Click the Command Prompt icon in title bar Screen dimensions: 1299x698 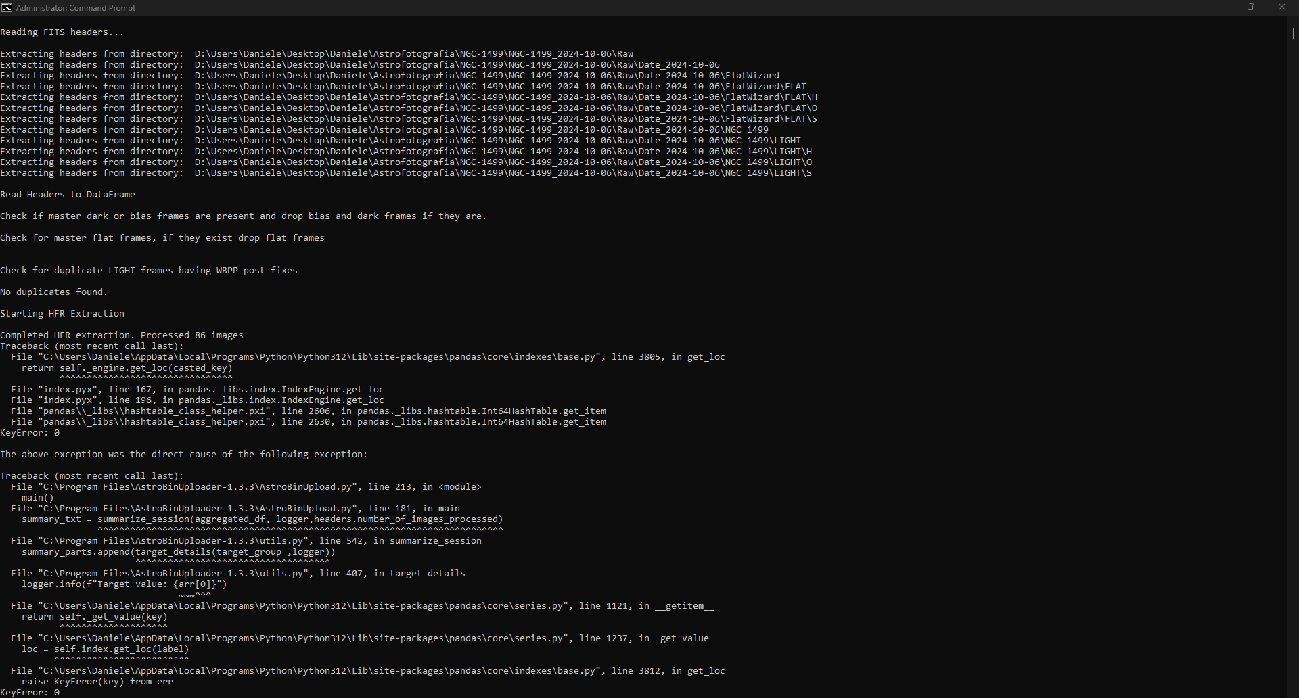(x=7, y=7)
